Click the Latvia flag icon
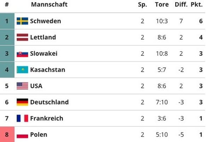 click(x=22, y=37)
